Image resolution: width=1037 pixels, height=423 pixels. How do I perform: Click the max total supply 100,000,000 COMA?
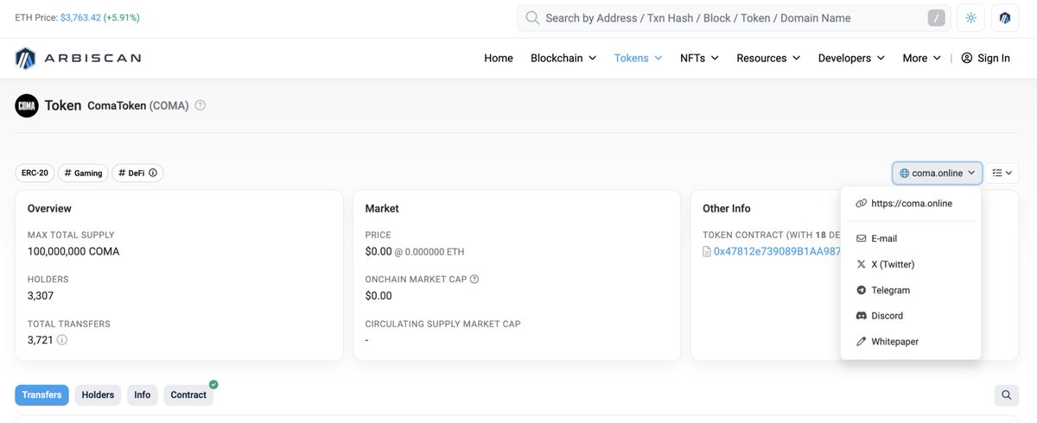coord(73,251)
